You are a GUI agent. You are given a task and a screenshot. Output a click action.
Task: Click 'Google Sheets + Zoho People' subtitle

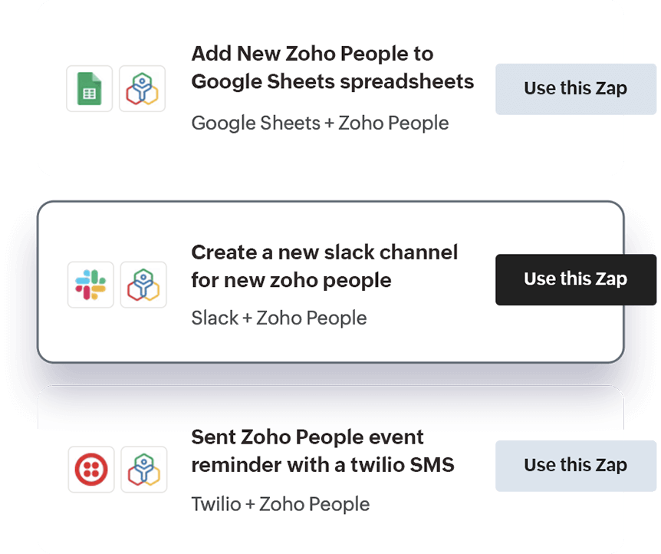[320, 124]
